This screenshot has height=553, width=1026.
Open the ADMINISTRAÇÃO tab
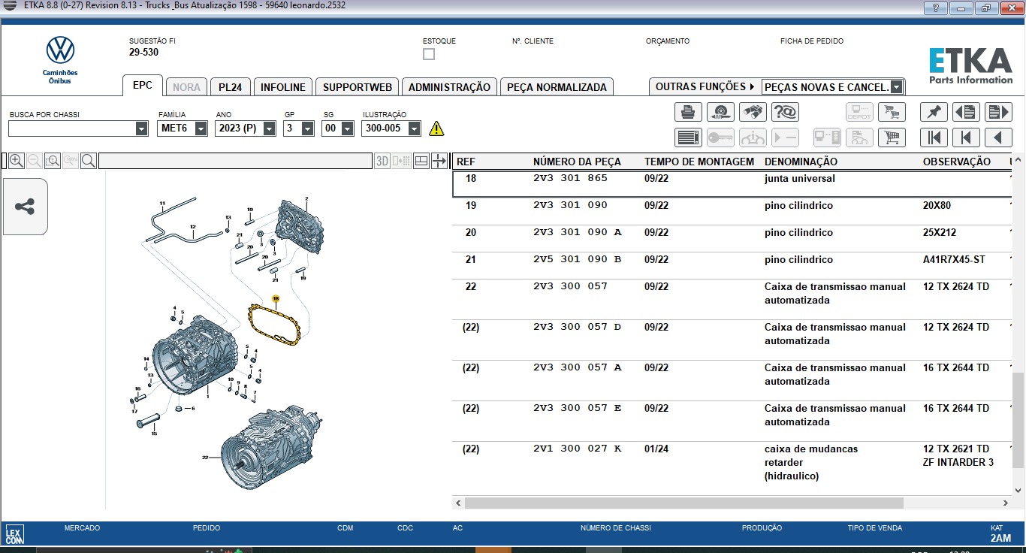(x=449, y=87)
